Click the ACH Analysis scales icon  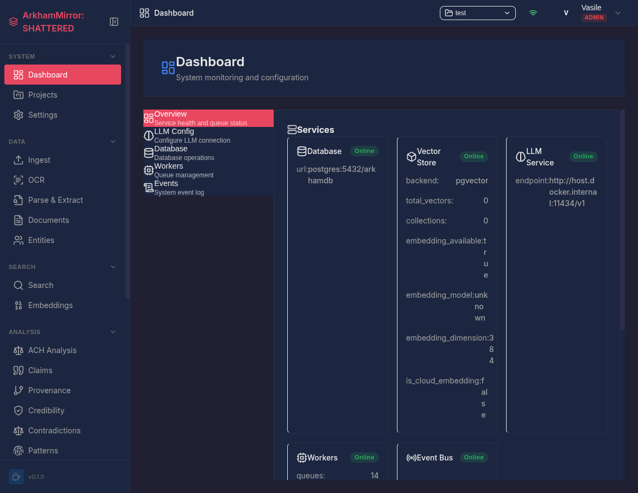(18, 350)
